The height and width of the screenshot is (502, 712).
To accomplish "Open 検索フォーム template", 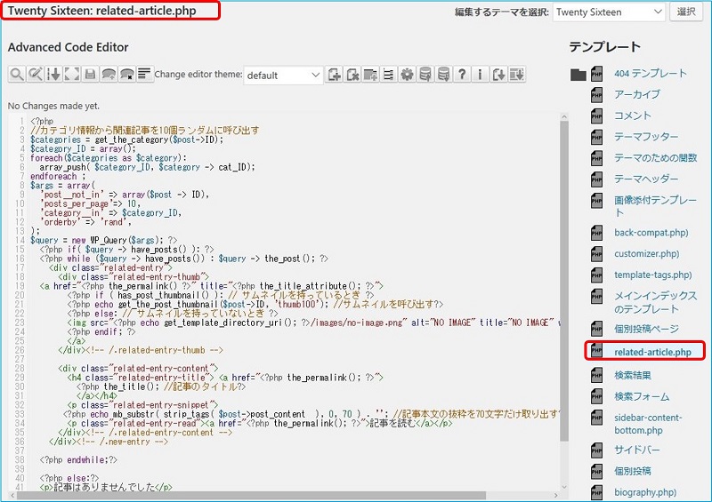I will [x=642, y=396].
